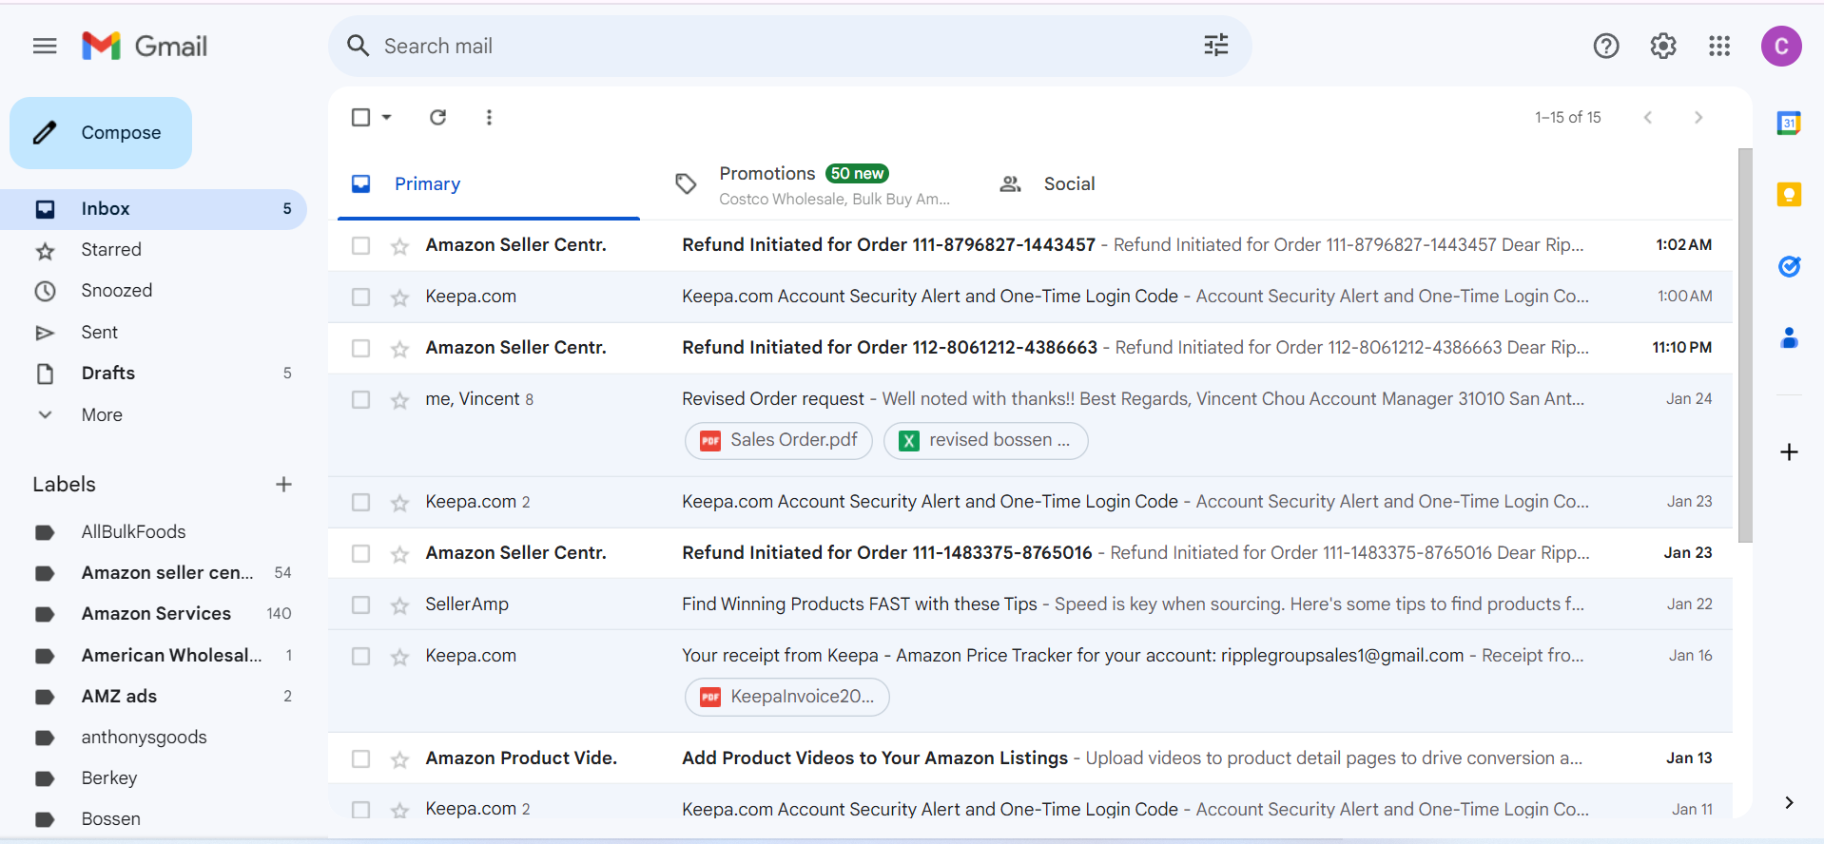Refresh the inbox

tap(437, 117)
